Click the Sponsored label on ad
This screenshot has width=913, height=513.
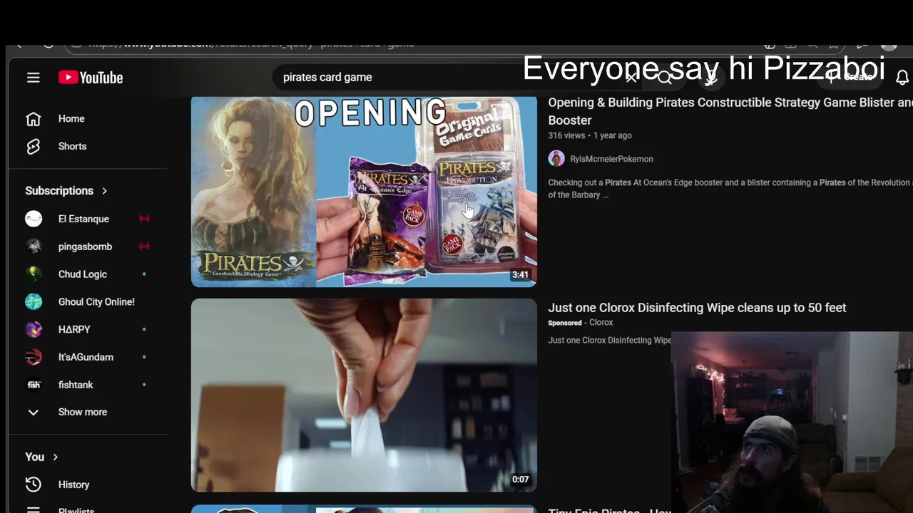(565, 323)
